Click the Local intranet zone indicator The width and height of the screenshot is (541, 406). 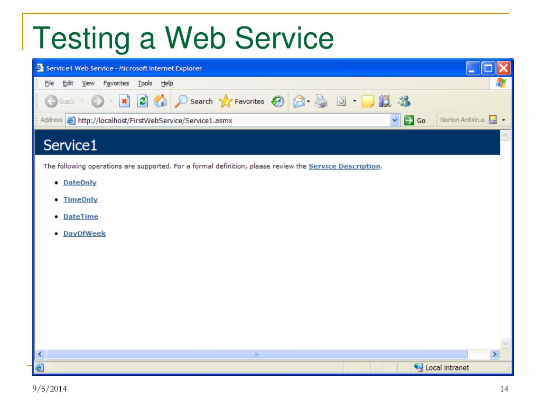[x=442, y=368]
